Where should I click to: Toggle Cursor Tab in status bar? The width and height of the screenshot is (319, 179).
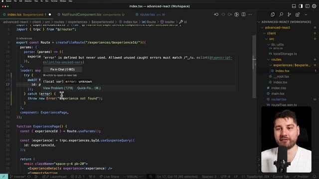tap(281, 177)
